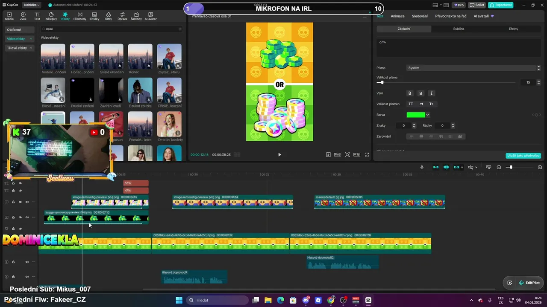Open the Titulky captions panel

click(94, 16)
